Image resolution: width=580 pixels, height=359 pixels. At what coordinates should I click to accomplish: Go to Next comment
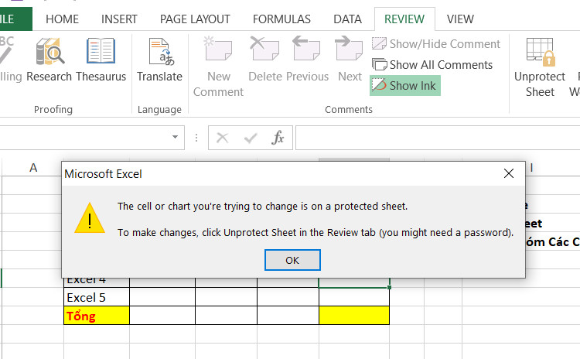(350, 60)
